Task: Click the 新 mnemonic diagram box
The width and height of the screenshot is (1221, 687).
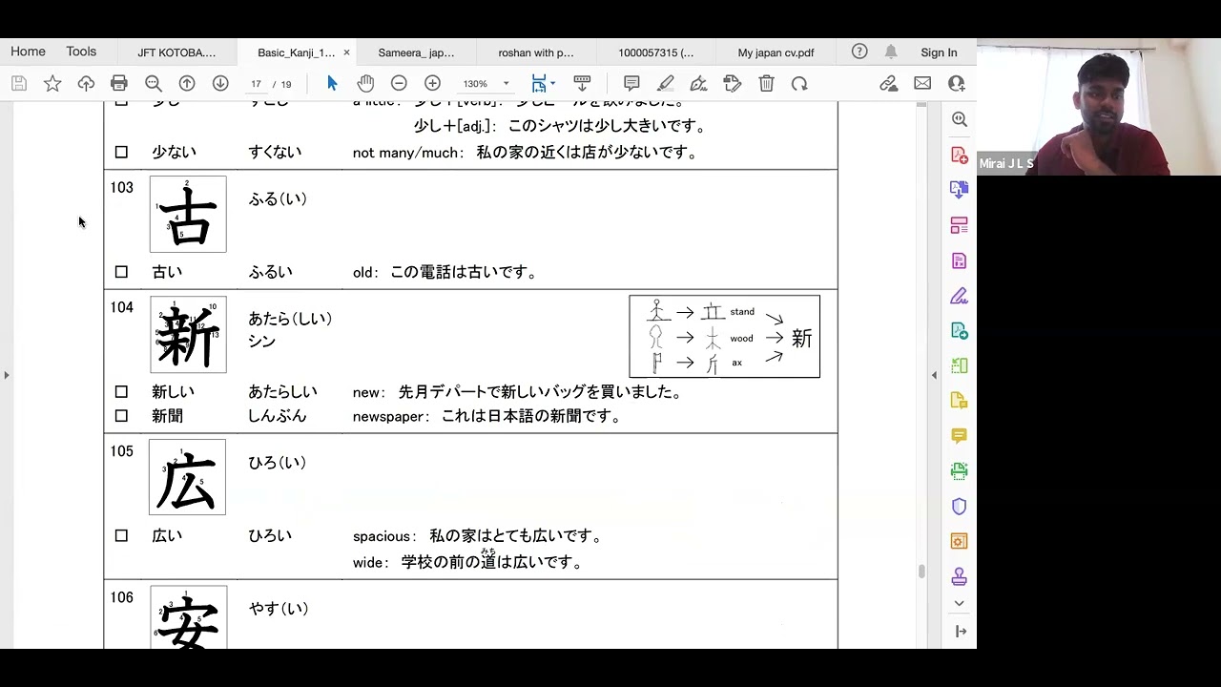Action: pos(724,336)
